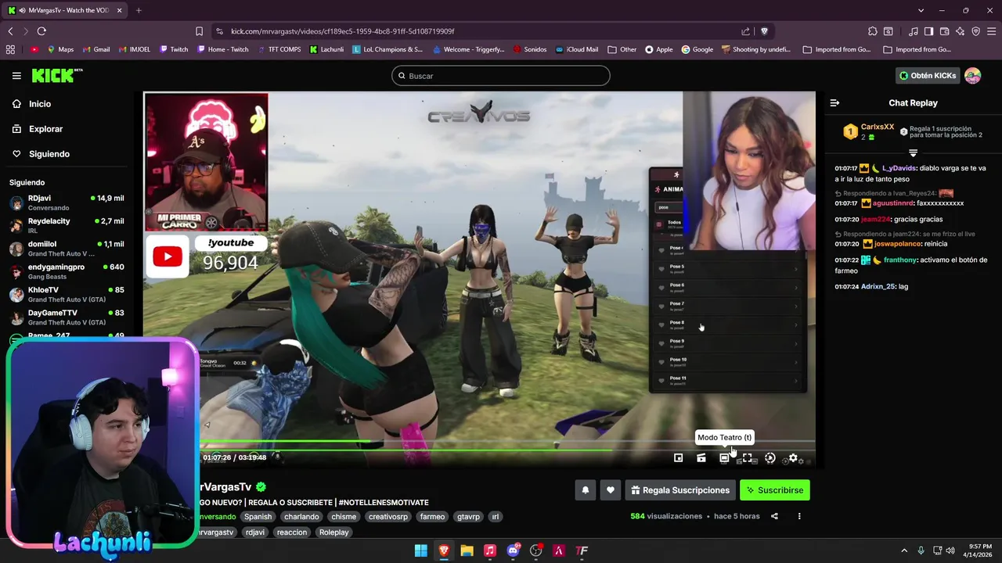Open playback speed control in player
This screenshot has width=1002, height=563.
[770, 458]
